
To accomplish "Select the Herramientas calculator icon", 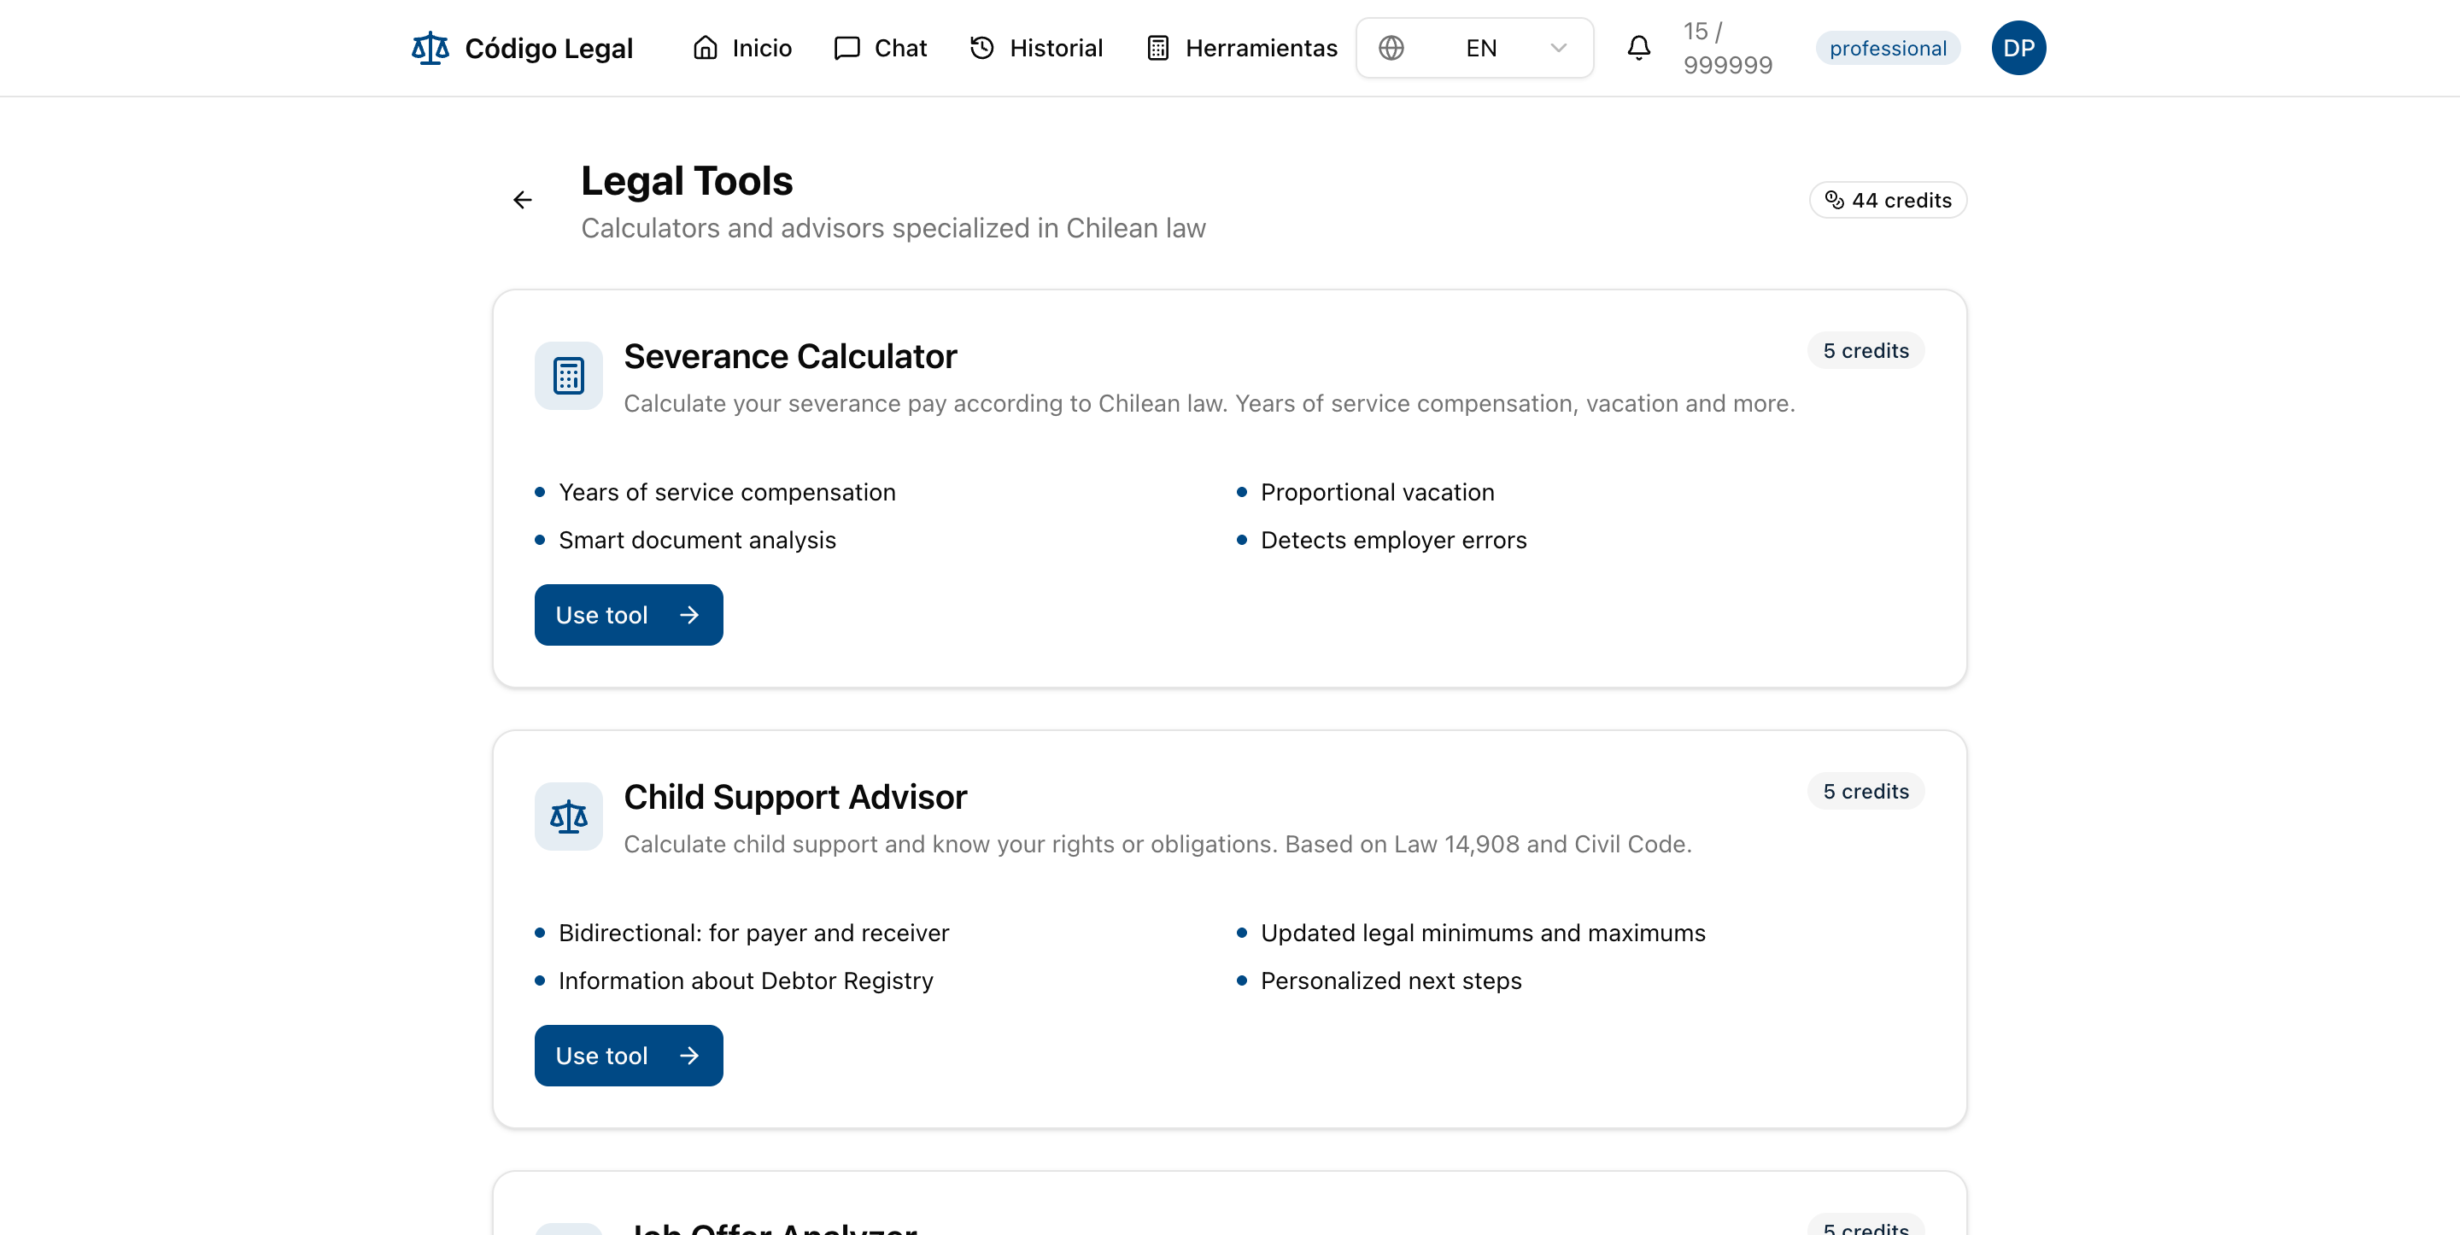I will [x=1157, y=48].
